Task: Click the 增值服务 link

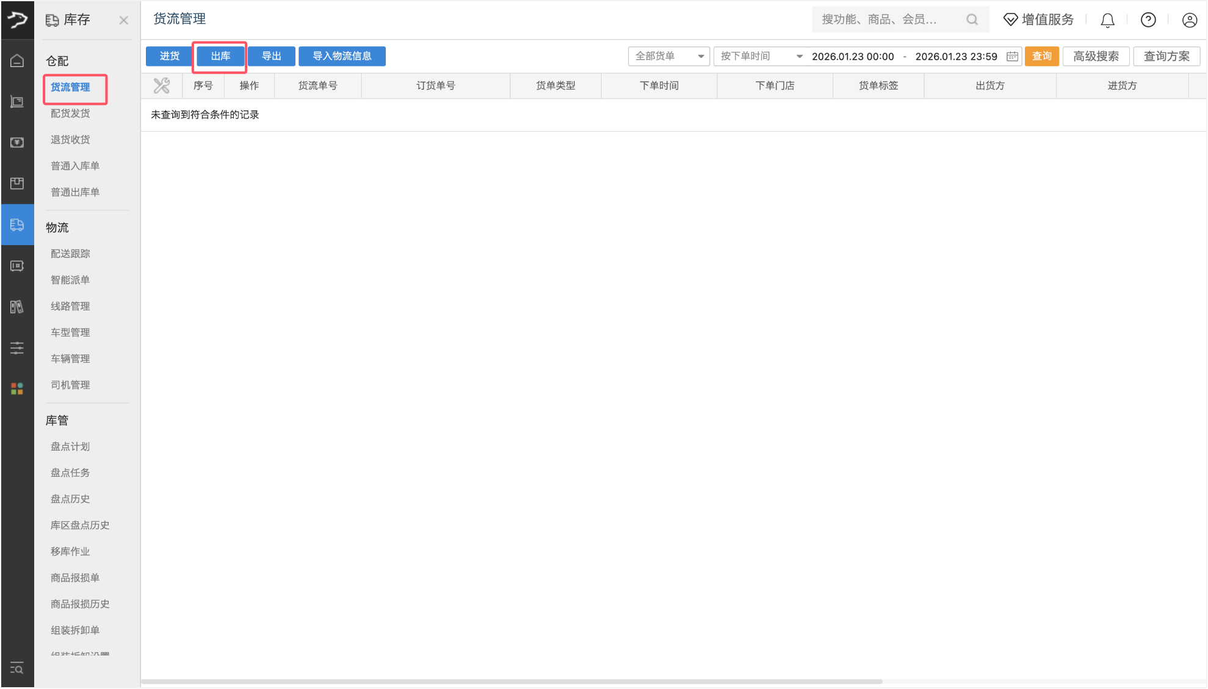Action: pyautogui.click(x=1039, y=20)
